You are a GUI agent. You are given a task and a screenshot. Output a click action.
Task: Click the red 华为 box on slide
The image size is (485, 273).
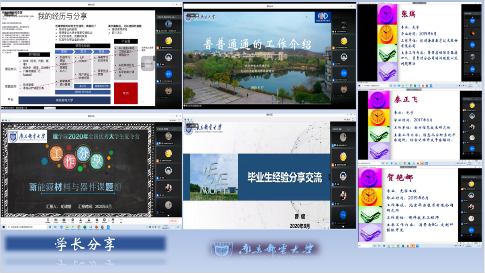(126, 93)
